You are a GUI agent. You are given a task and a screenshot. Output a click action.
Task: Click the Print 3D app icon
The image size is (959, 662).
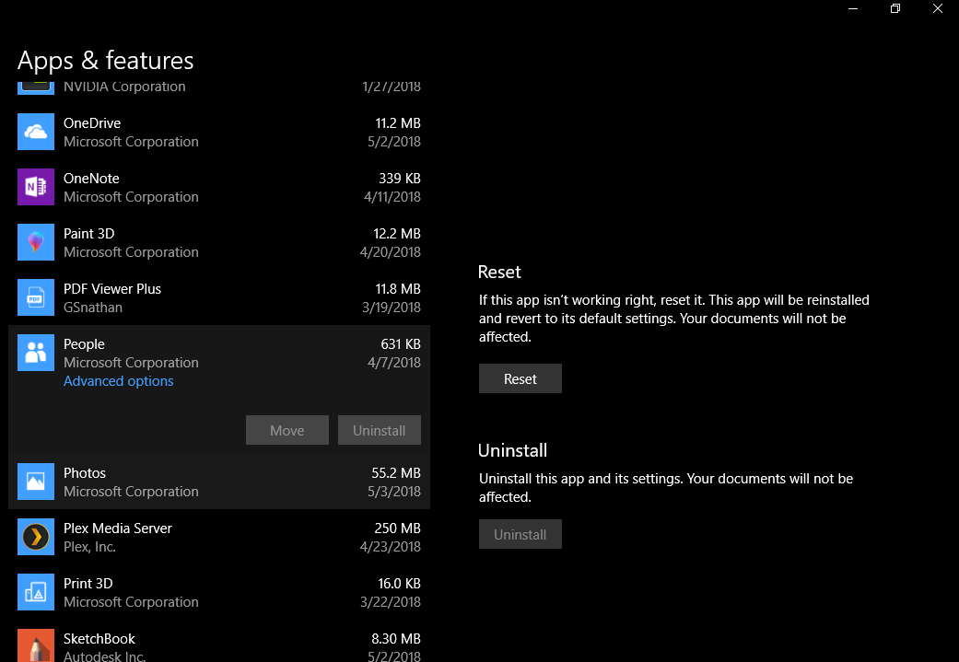35,592
